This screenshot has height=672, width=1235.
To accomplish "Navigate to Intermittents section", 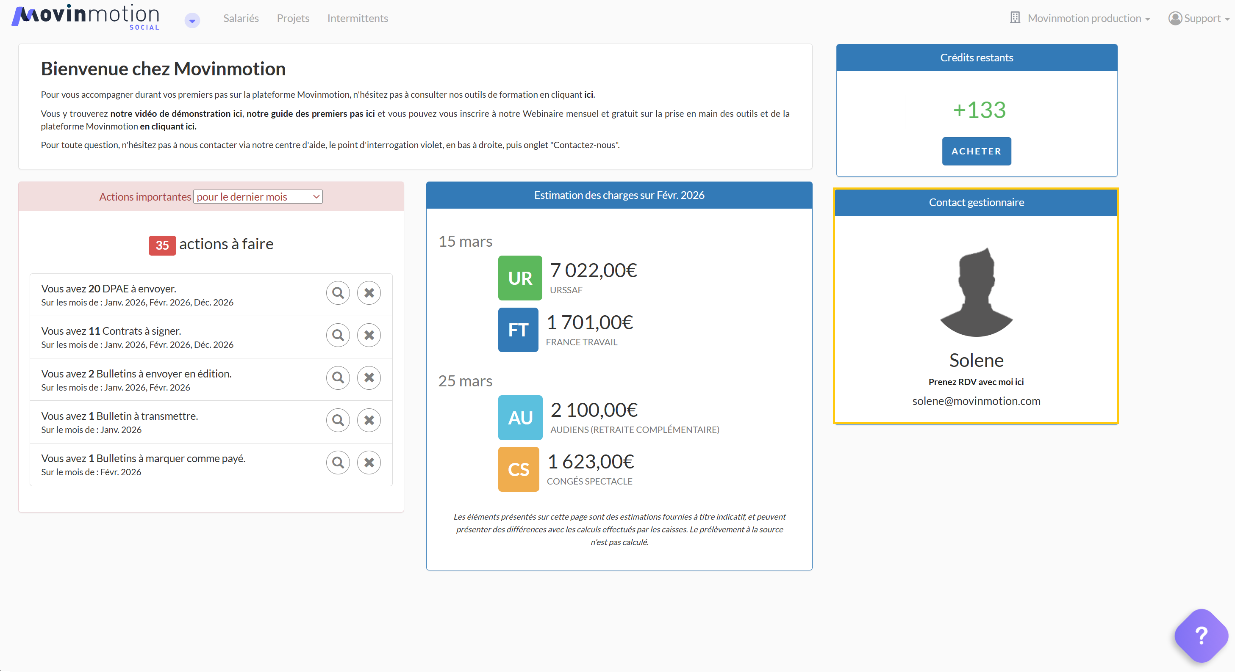I will [358, 18].
